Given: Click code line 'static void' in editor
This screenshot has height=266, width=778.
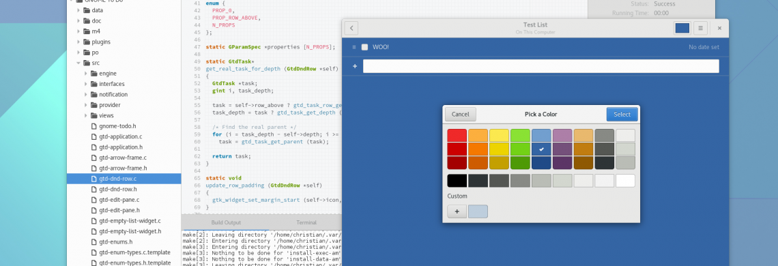Looking at the screenshot, I should pyautogui.click(x=223, y=177).
